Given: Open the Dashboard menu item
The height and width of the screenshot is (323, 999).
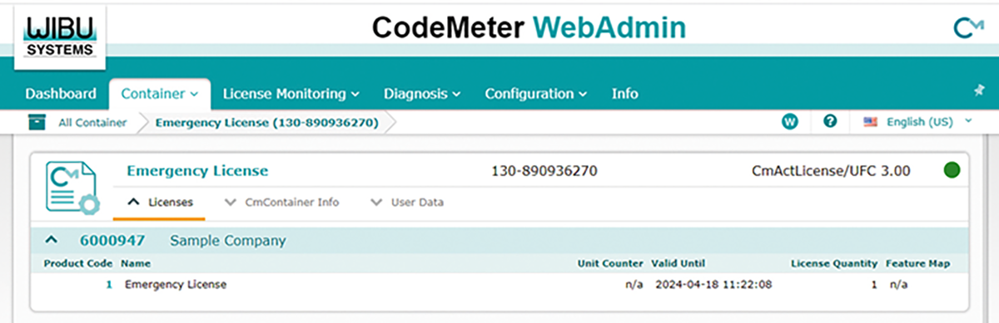Looking at the screenshot, I should [x=61, y=94].
